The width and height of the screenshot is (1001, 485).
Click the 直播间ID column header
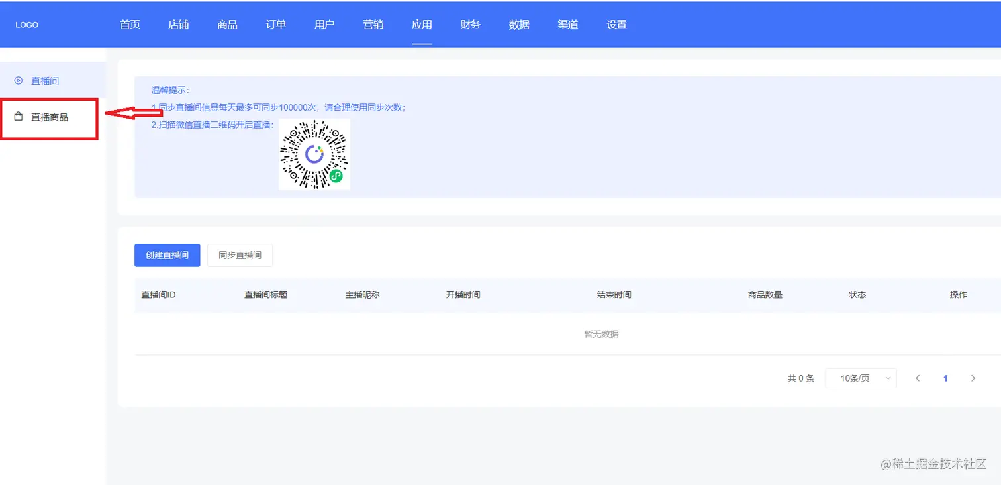158,295
